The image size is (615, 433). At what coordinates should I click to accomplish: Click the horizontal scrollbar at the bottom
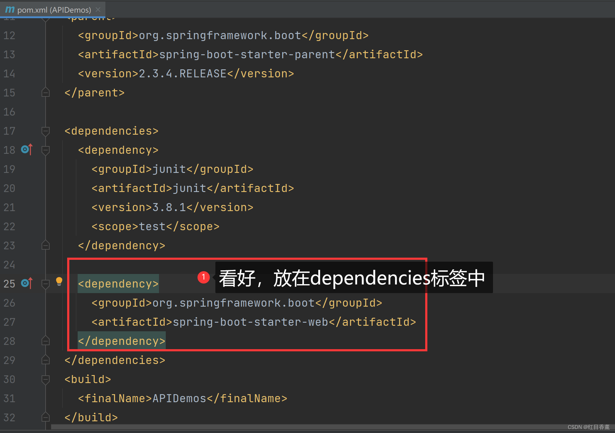(308, 427)
